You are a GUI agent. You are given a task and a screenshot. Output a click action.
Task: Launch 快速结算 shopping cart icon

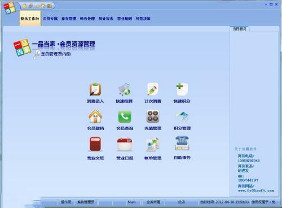point(124,89)
